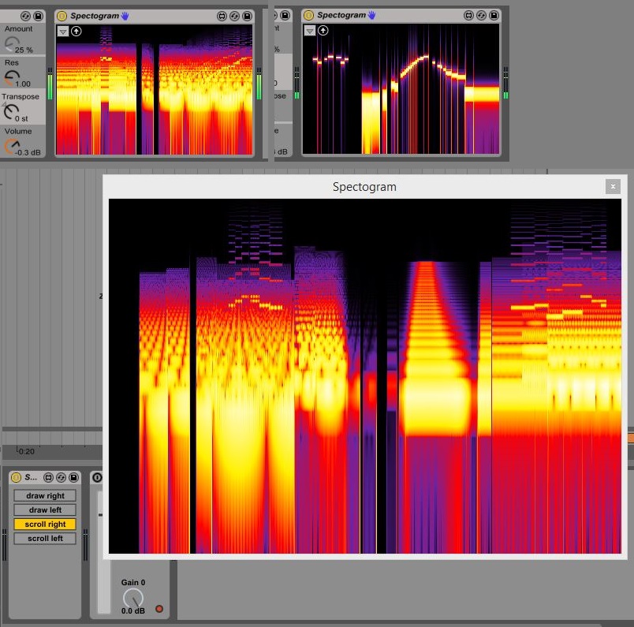Save the second Spectogram device preset
This screenshot has height=627, width=634.
pos(494,16)
